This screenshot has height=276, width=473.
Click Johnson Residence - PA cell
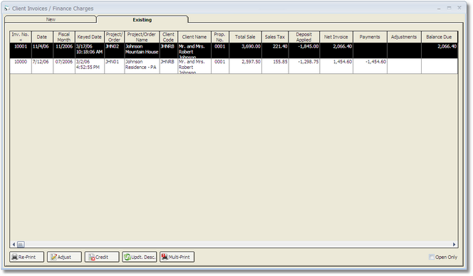(142, 66)
